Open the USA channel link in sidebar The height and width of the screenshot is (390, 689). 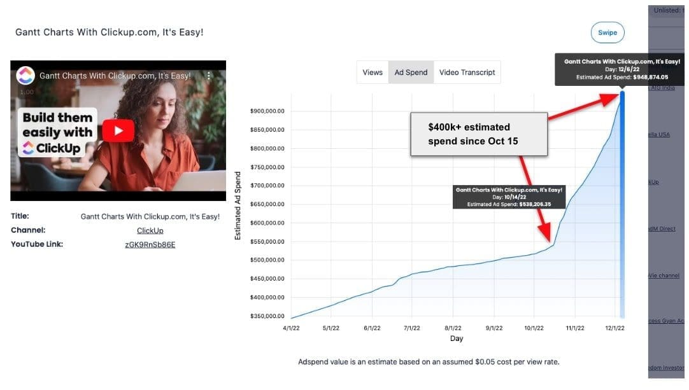click(661, 135)
